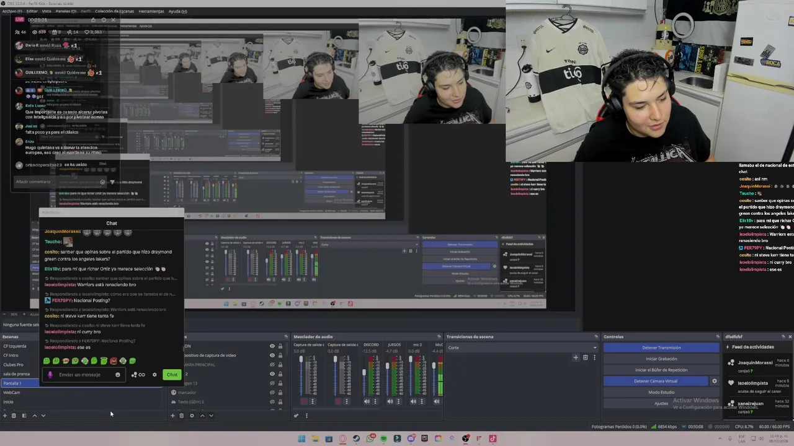The height and width of the screenshot is (446, 794).
Task: Open emoji picker in Enviar un mensaje box
Action: point(118,375)
